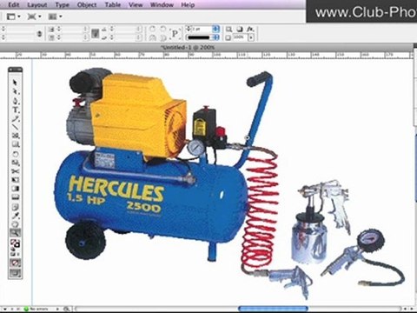Viewport: 417px width, 313px height.
Task: Open the View Mode button at Tools panel bottom
Action: pos(15,273)
